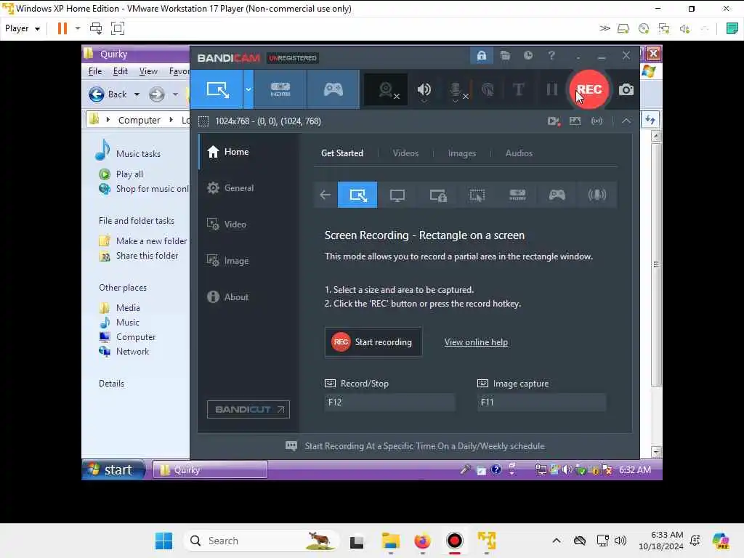Select the rectangle screen recording mode button

point(218,89)
